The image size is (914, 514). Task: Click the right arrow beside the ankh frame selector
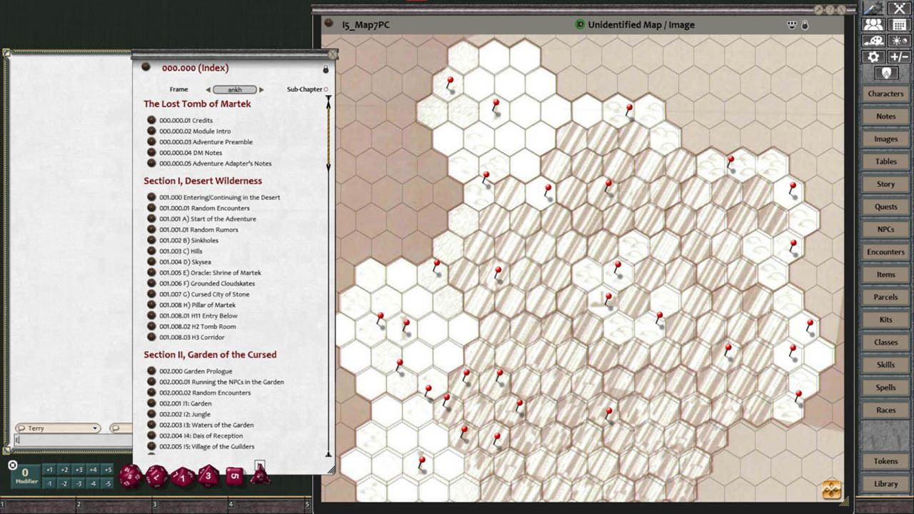tap(261, 89)
